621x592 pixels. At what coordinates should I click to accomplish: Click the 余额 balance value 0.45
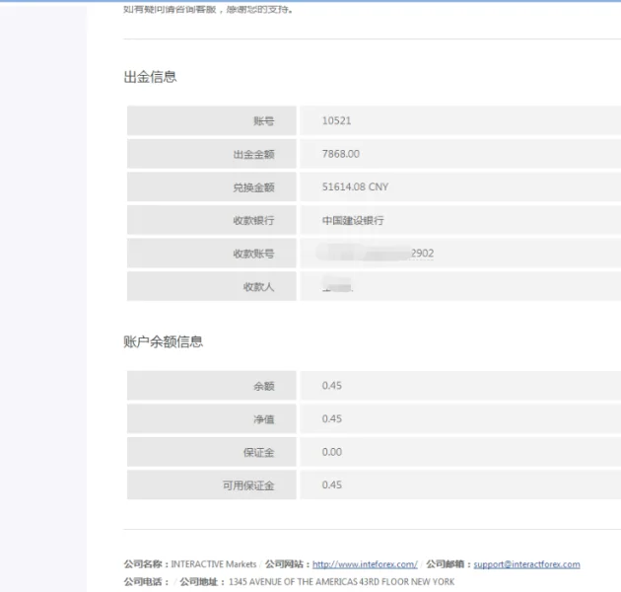[332, 386]
